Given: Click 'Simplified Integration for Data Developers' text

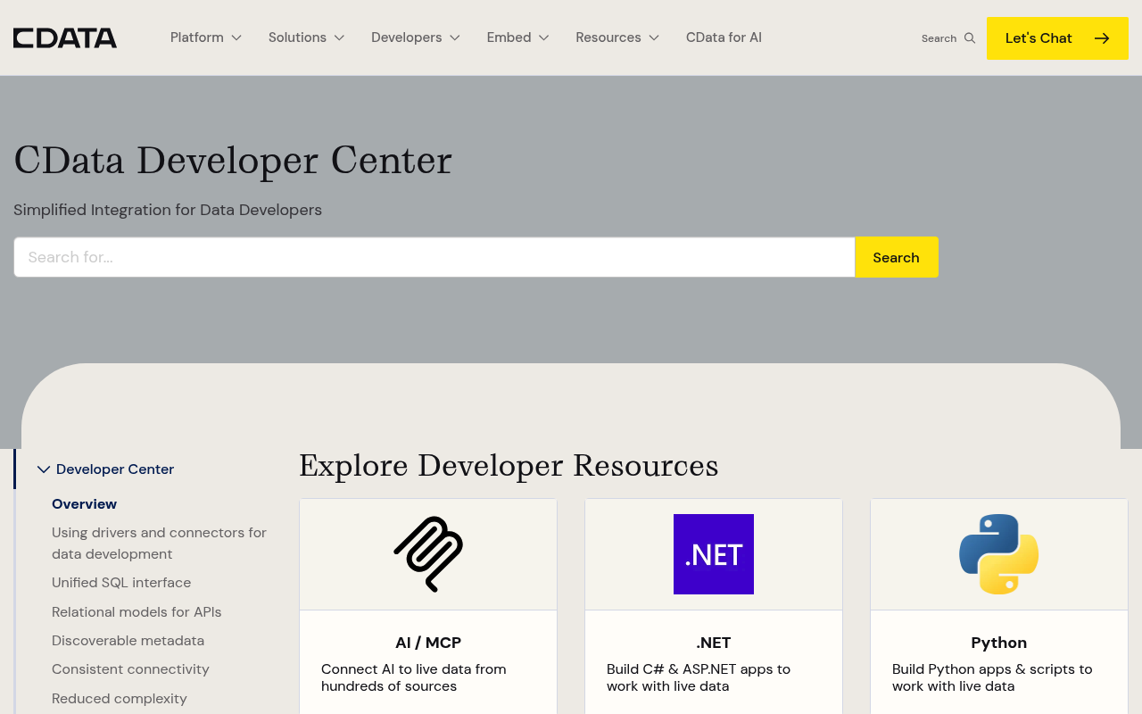Looking at the screenshot, I should [x=168, y=210].
